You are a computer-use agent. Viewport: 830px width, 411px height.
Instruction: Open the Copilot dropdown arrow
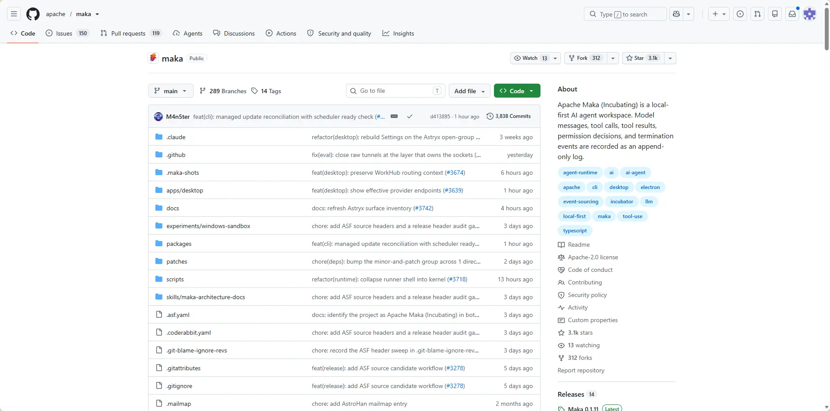tap(688, 14)
